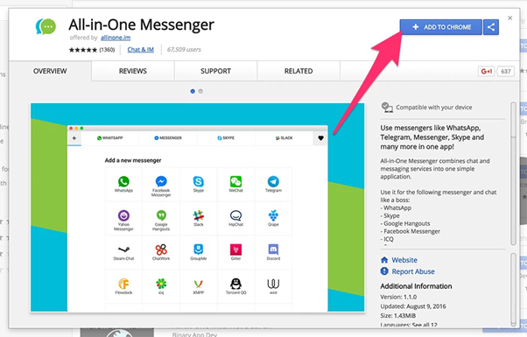Switch to the Support tab

pos(215,71)
